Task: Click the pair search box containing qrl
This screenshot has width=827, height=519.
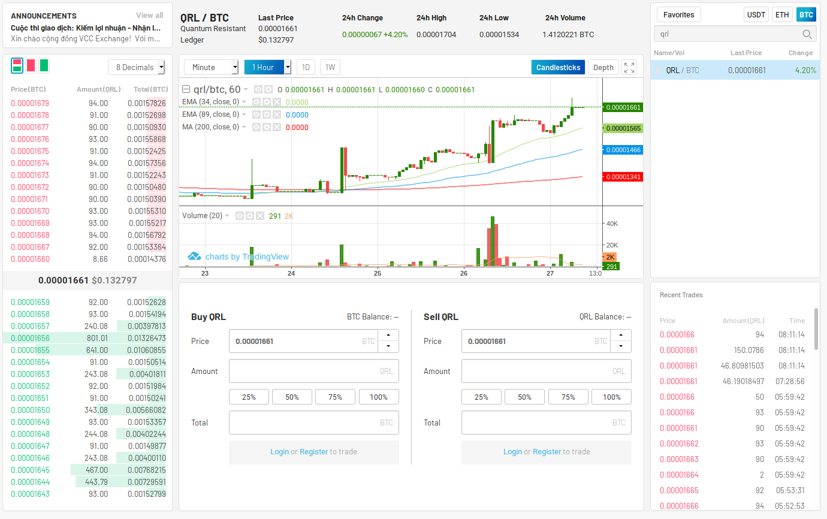Action: (735, 34)
